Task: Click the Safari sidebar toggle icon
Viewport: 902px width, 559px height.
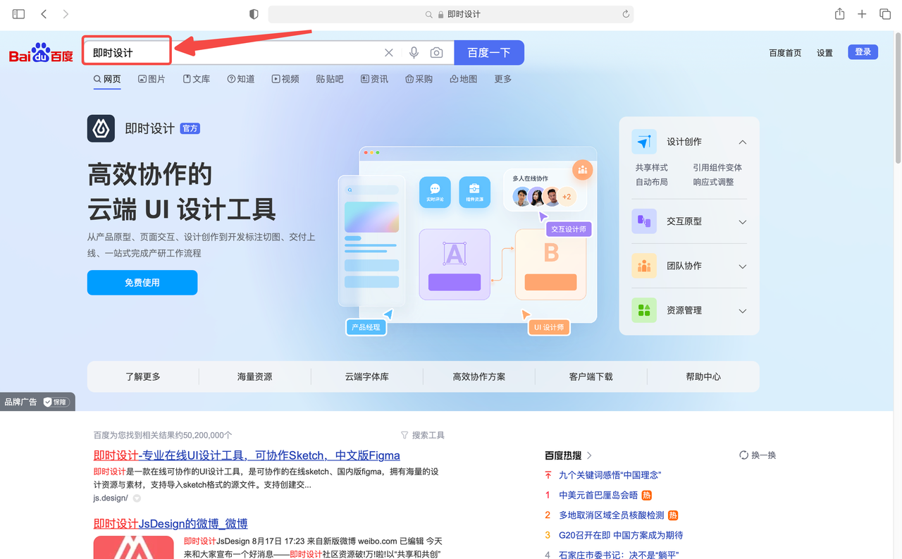Action: click(18, 14)
